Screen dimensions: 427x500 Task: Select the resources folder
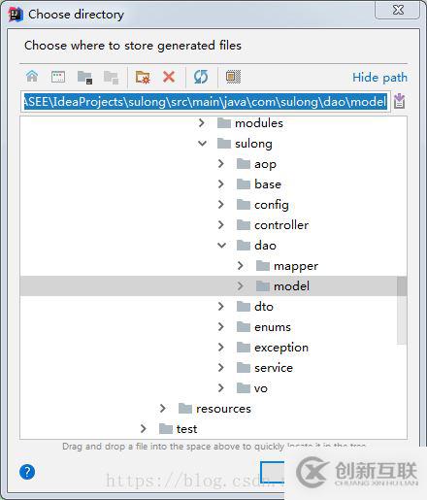click(x=223, y=409)
